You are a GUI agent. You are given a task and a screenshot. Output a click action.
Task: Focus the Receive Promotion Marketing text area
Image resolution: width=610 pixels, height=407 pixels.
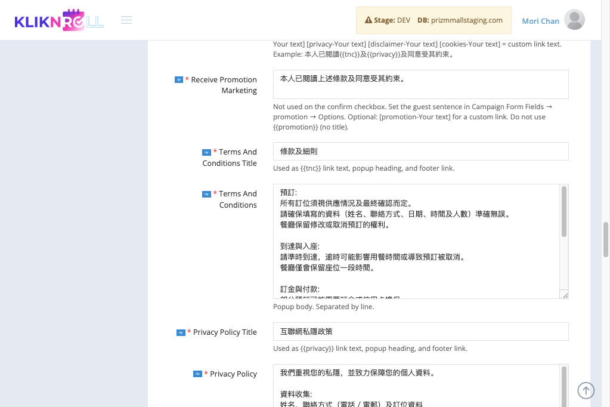point(420,85)
